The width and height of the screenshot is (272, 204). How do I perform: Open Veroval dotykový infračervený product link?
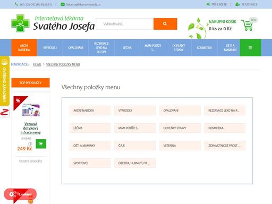pos(31,128)
